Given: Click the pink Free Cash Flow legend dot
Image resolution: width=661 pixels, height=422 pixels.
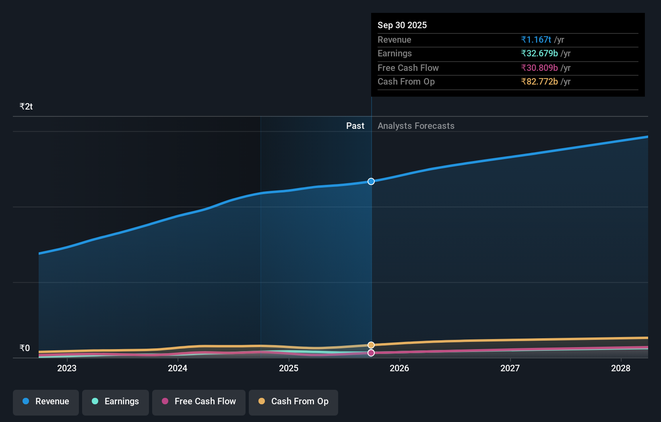Looking at the screenshot, I should (165, 401).
